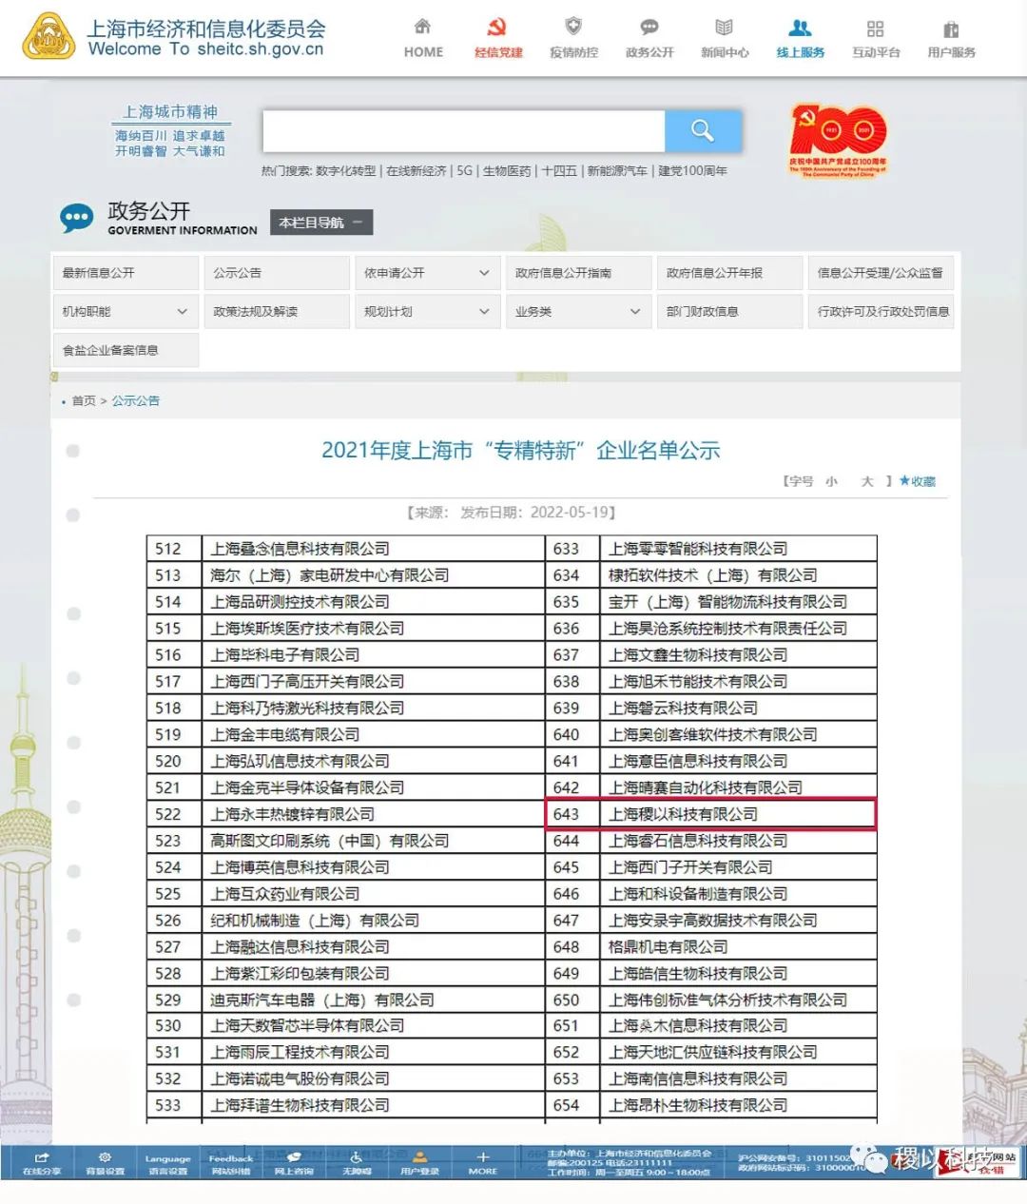Viewport: 1027px width, 1204px height.
Task: Set font size to 大
Action: (x=867, y=481)
